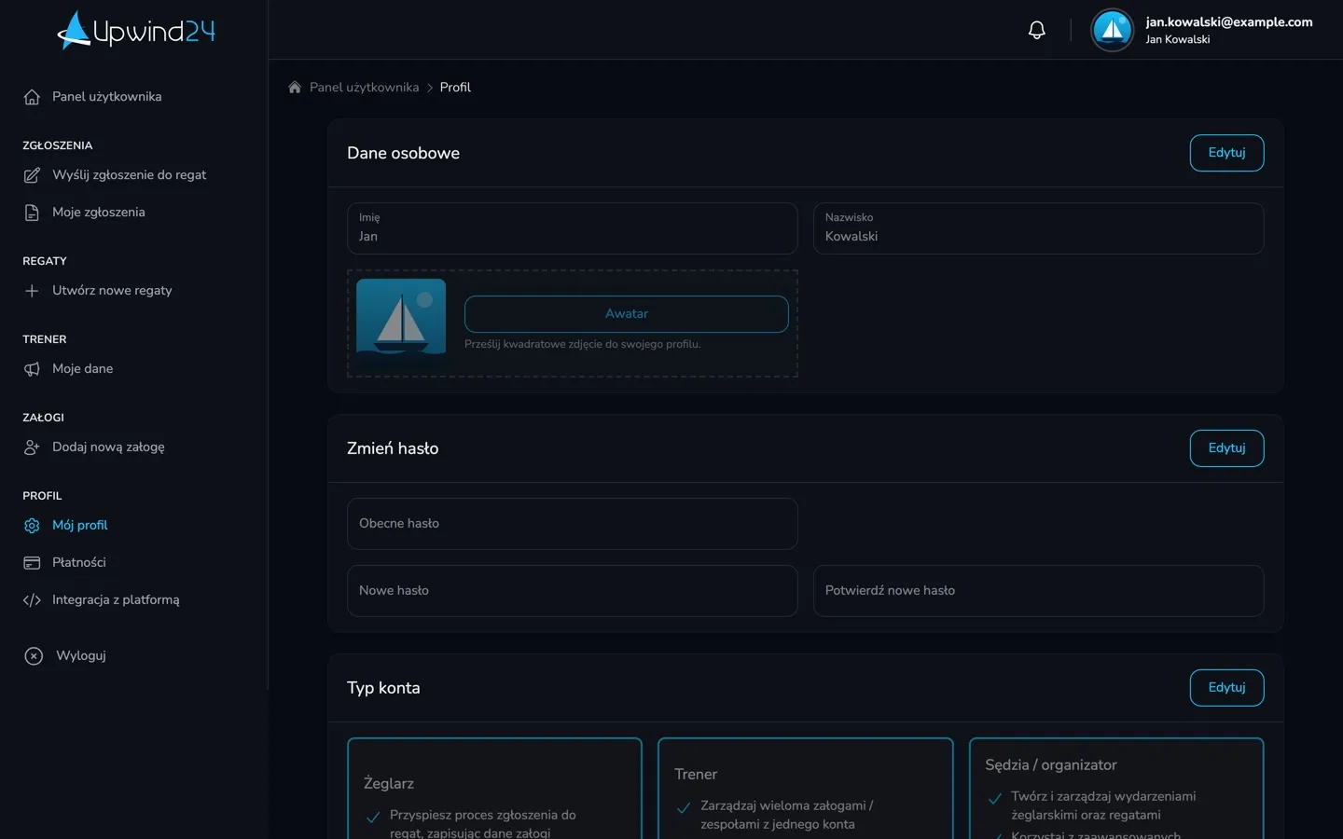Click the Mój profil label in sidebar
This screenshot has height=839, width=1343.
(80, 526)
